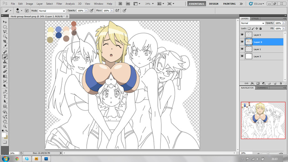Select the Magic Wand tool
This screenshot has height=162, width=288.
pyautogui.click(x=5, y=36)
